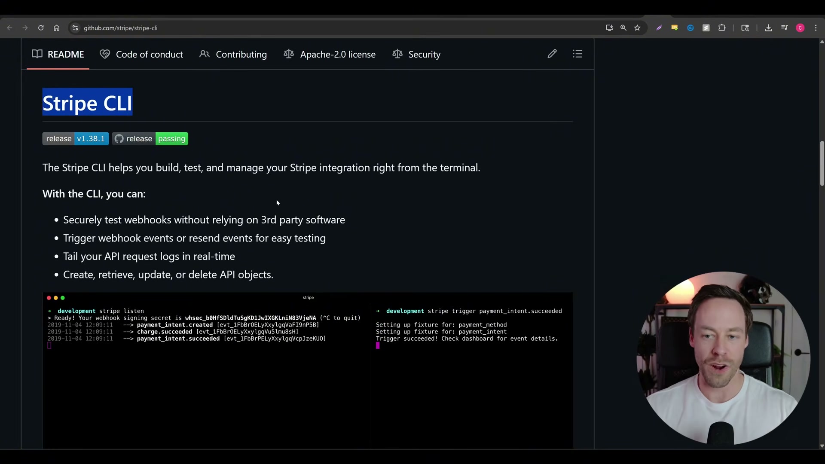Open the Apache-2.0 license tab
Viewport: 825px width, 464px height.
tap(330, 54)
